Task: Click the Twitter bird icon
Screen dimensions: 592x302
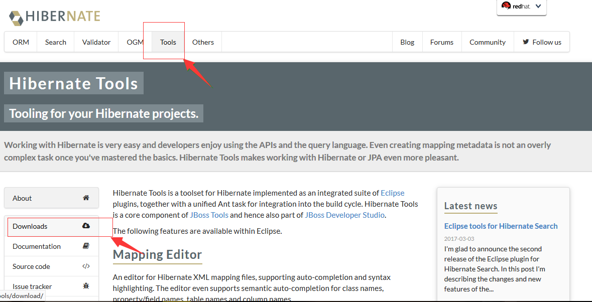Action: [526, 42]
